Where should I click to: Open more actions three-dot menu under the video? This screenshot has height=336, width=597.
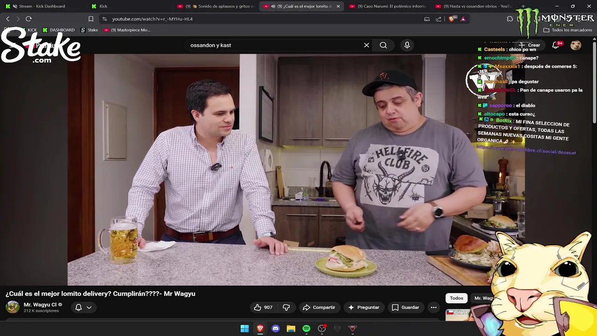(434, 308)
